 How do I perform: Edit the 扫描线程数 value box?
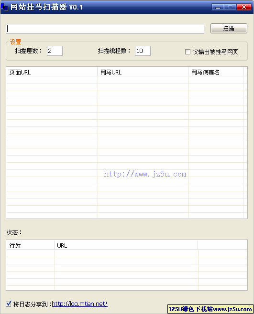point(143,51)
